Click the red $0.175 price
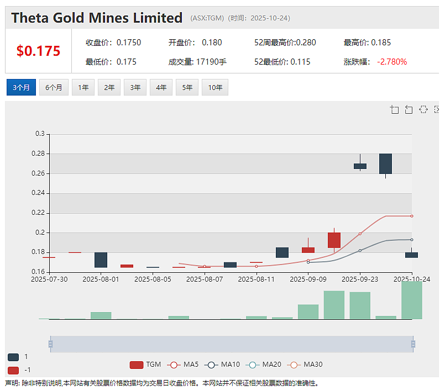Screen dimensions: 445x391 38,51
